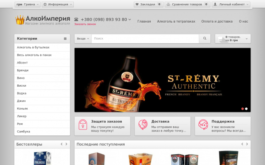
Task: Select the Водка category
Action: pyautogui.click(x=42, y=93)
